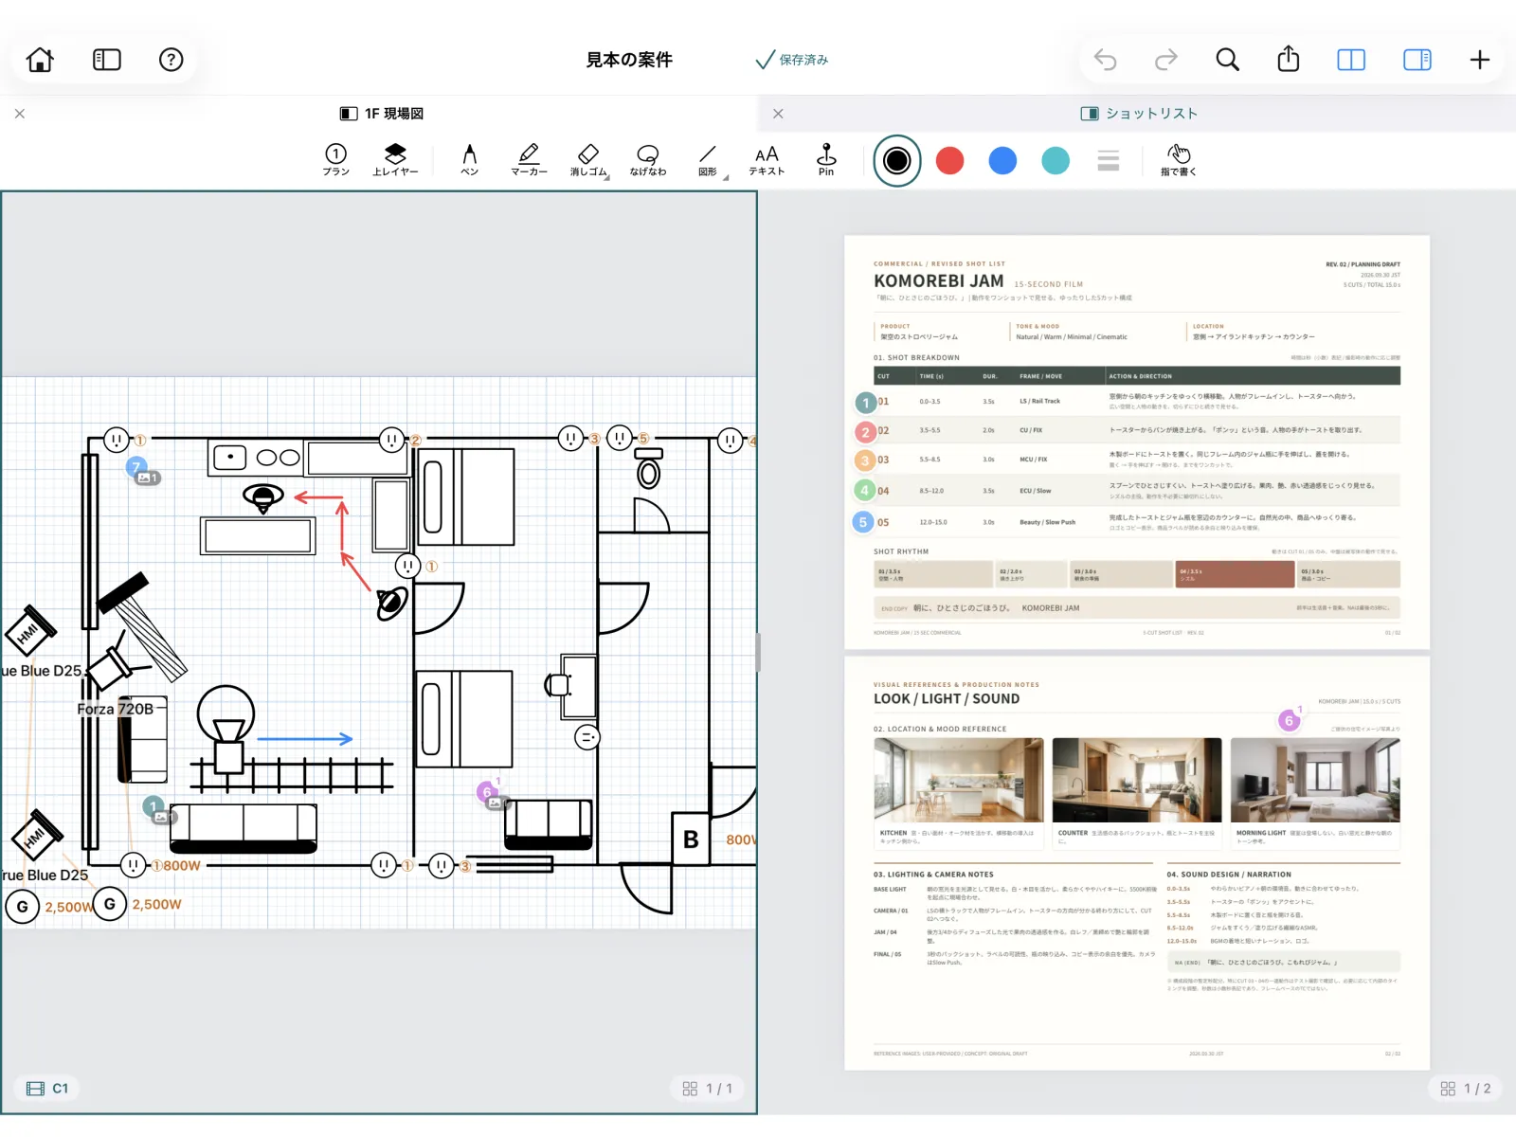Select the camera on tripod symbol
Screen dimensions: 1516x1137
[226, 731]
